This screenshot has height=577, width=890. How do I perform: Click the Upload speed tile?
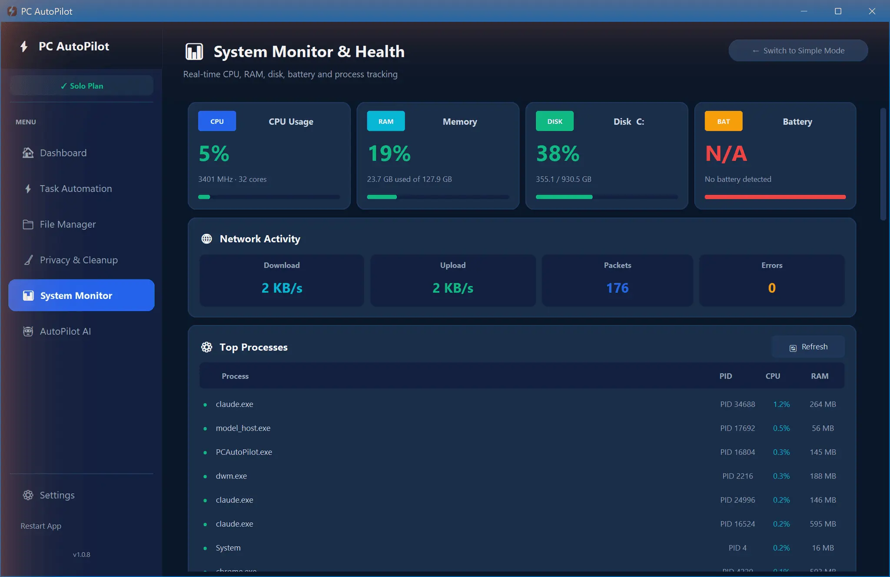coord(453,280)
